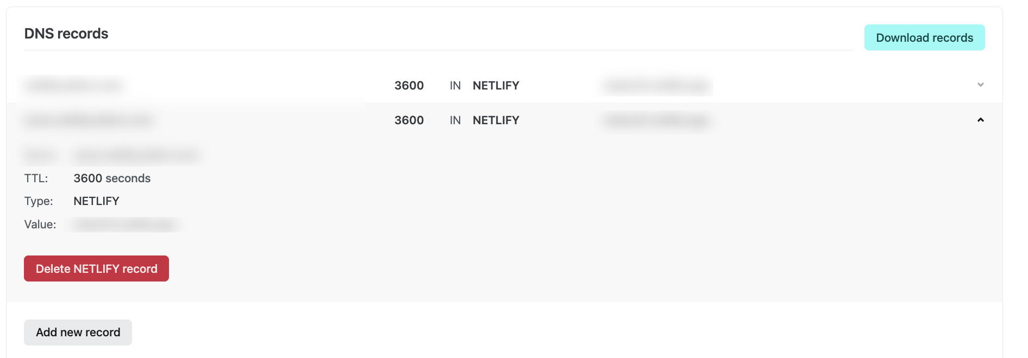Select the DNS records heading

point(66,33)
